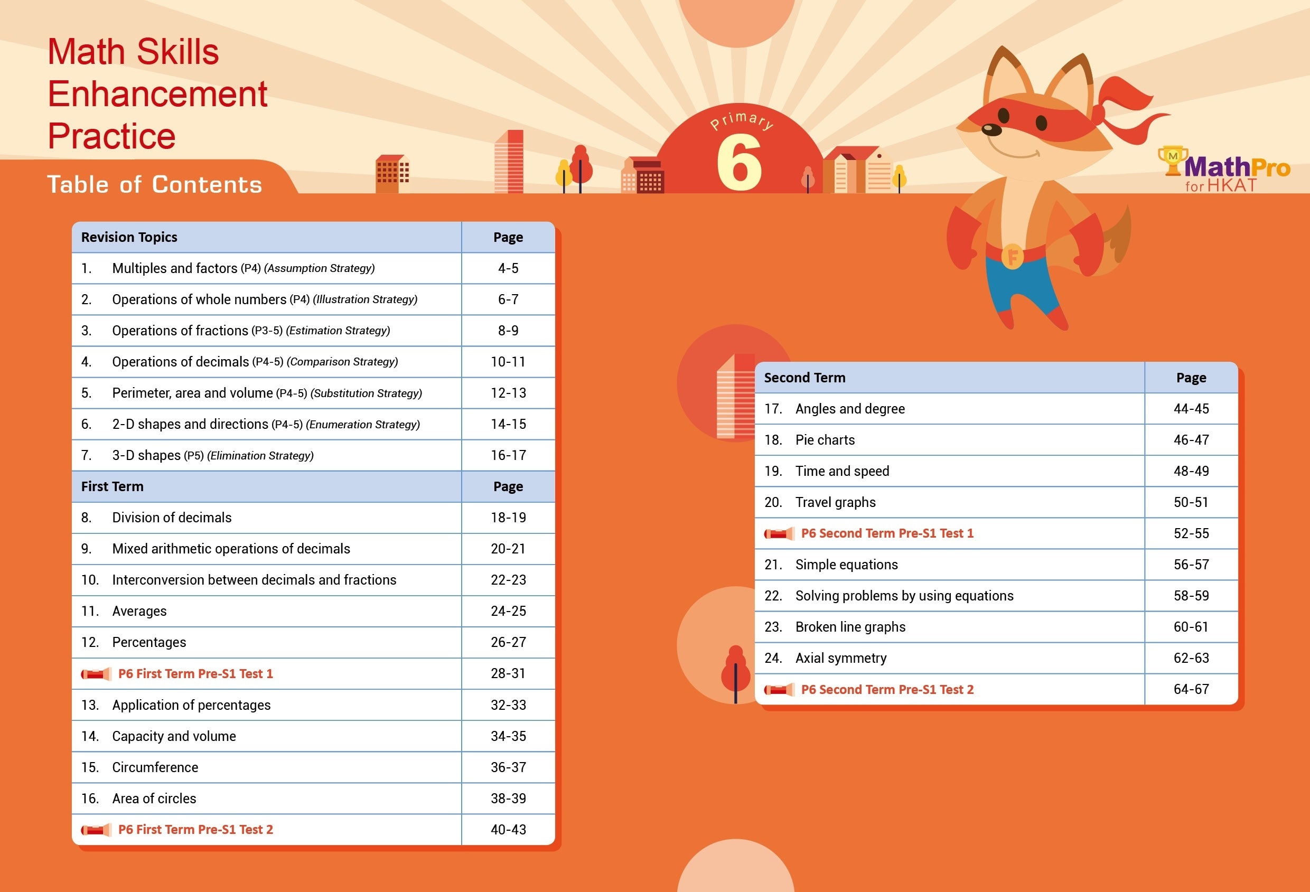Click Page header in Second Term table
The image size is (1310, 892).
(x=1191, y=378)
